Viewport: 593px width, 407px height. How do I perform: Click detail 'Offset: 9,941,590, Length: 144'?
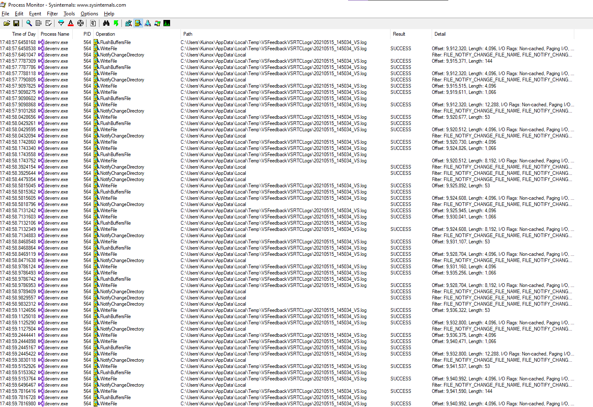point(462,391)
